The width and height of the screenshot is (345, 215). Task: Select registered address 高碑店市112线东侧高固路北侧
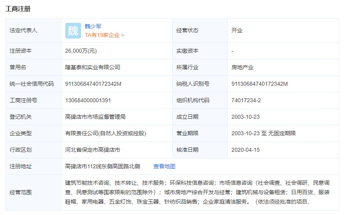pyautogui.click(x=102, y=166)
